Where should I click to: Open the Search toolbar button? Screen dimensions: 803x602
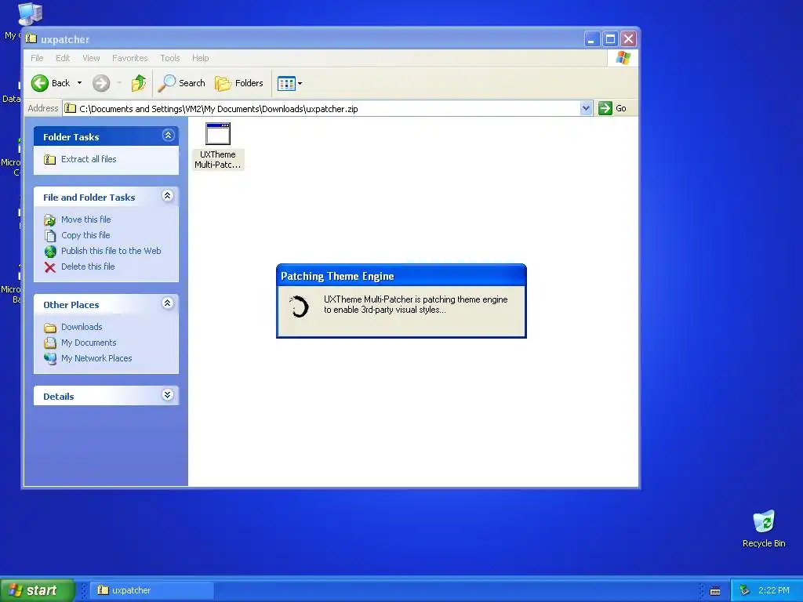[x=181, y=83]
